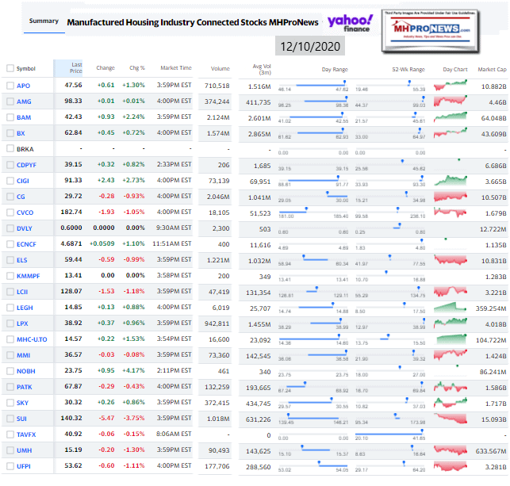
Task: Click the PATK day chart sparkline
Action: pyautogui.click(x=451, y=387)
